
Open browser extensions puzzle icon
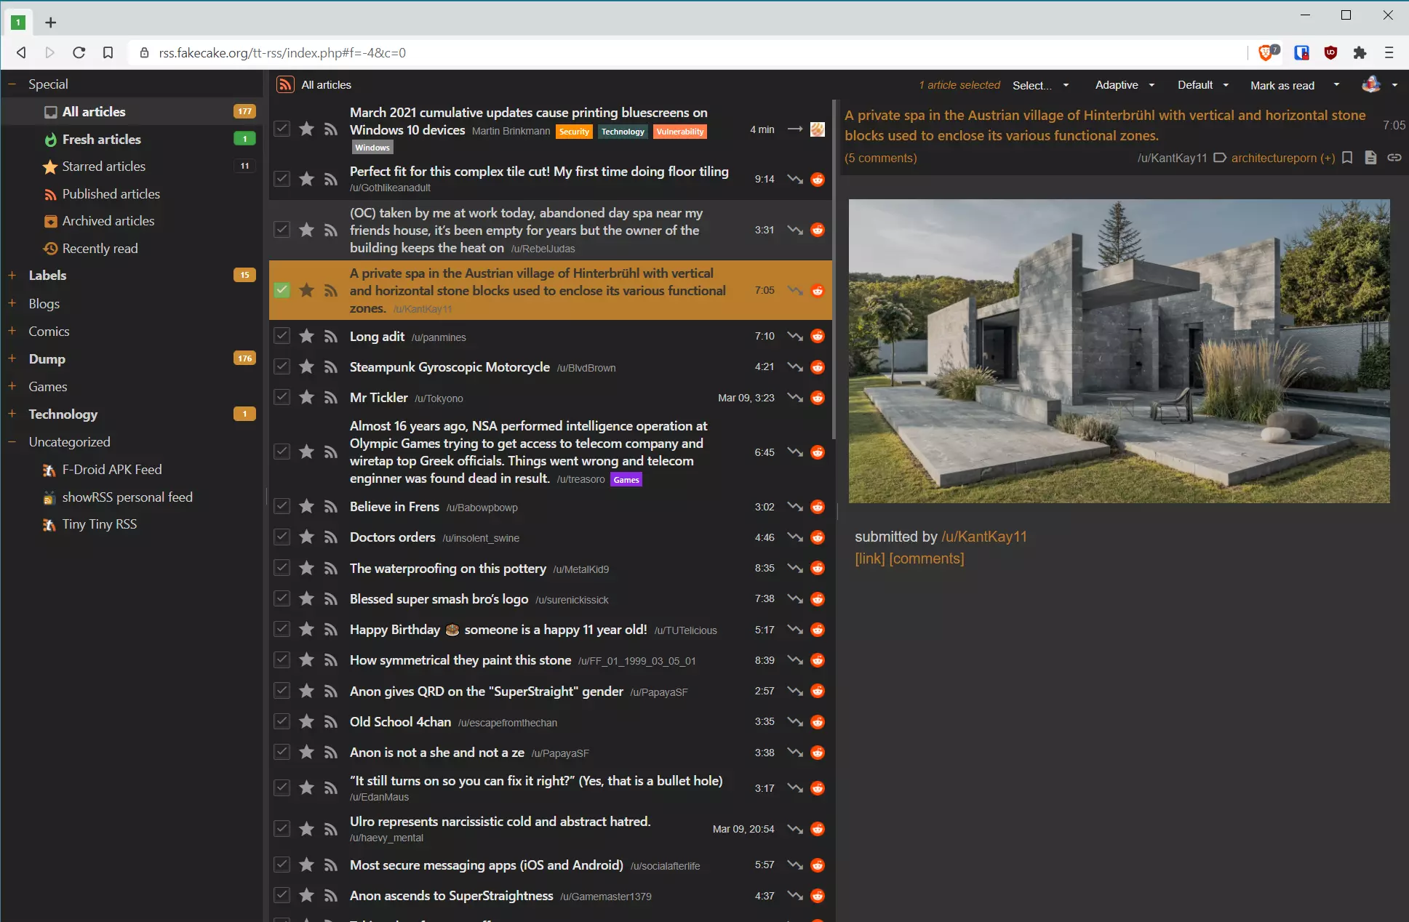coord(1359,52)
